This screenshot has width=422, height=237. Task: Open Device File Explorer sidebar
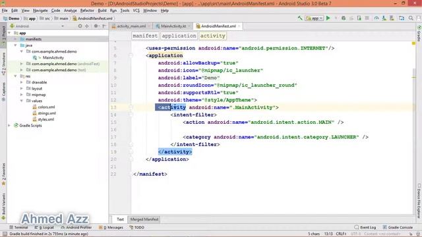[x=419, y=201]
